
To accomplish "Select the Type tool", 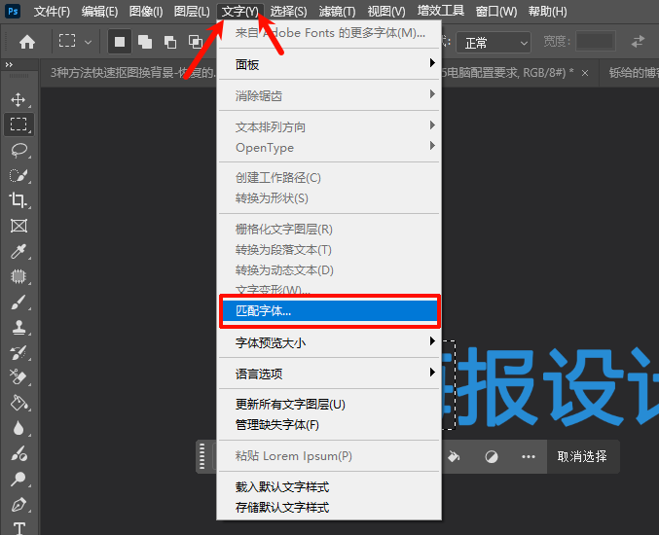I will 19,528.
